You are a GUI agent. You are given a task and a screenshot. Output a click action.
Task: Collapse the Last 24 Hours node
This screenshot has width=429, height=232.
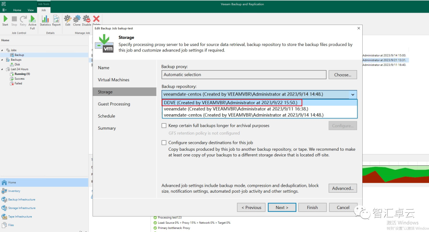coord(2,69)
